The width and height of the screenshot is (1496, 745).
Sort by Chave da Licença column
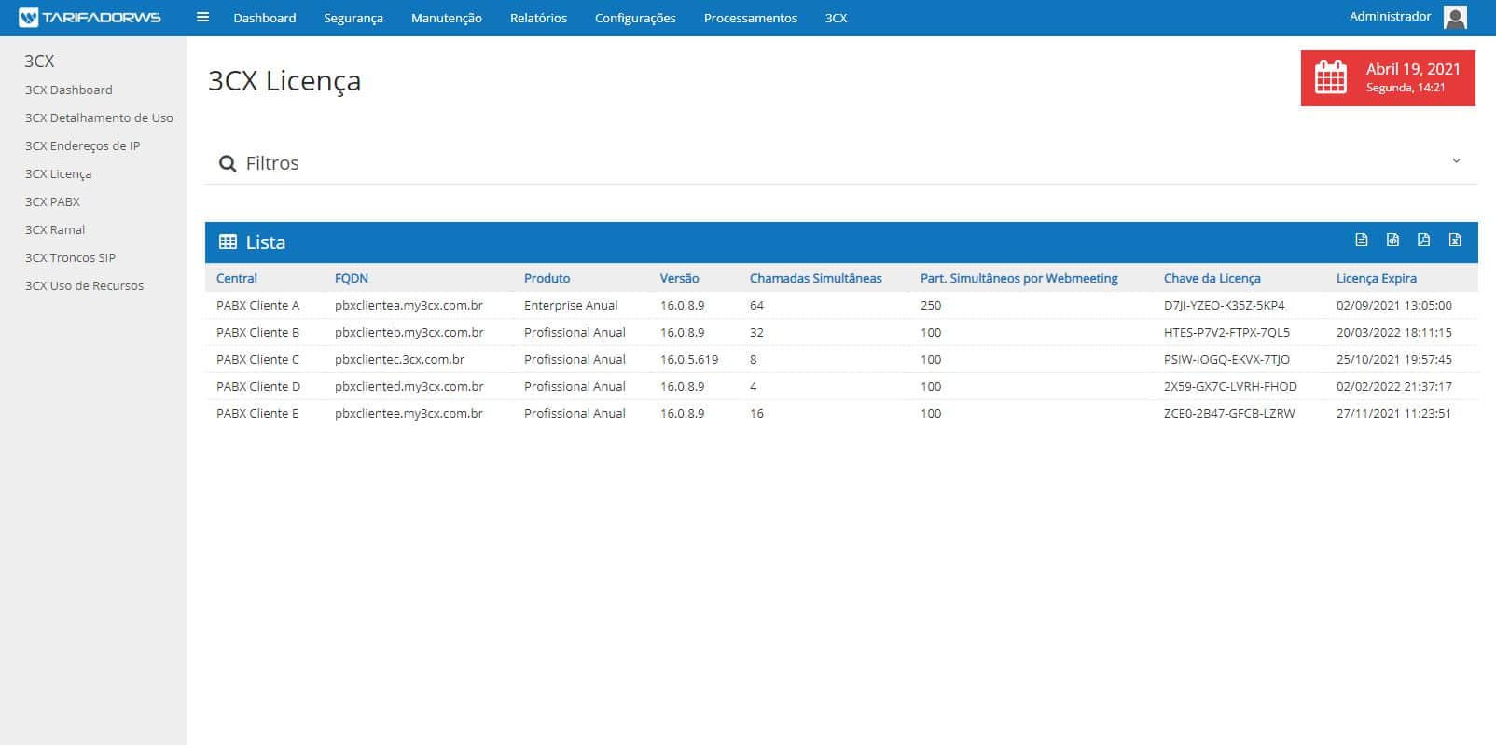click(x=1212, y=279)
